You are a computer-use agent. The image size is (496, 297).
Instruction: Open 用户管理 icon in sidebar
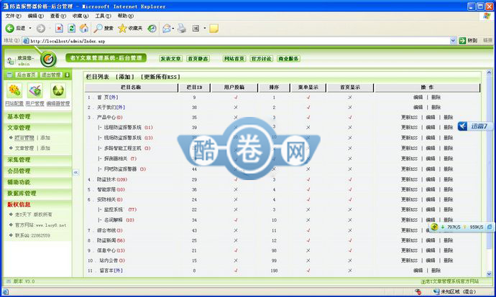point(35,91)
